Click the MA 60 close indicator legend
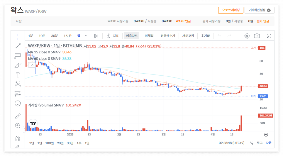283x156 pixels. (44, 59)
